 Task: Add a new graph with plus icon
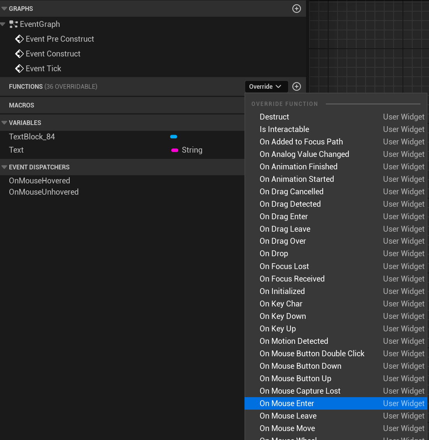pyautogui.click(x=297, y=9)
